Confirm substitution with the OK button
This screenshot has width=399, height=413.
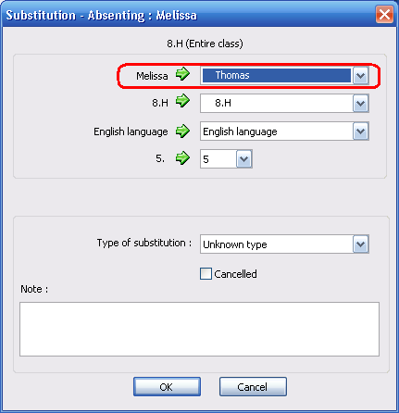(167, 387)
